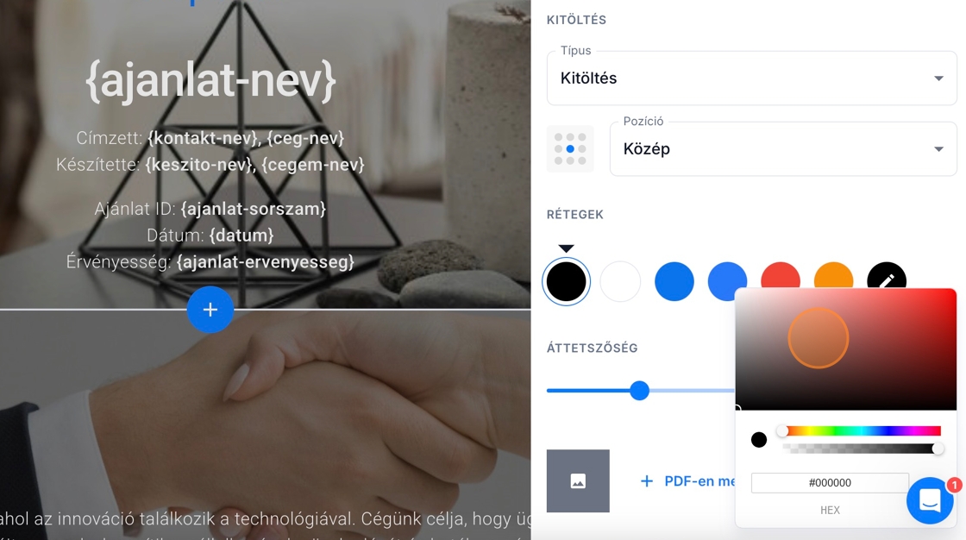Screen dimensions: 966x540
Task: Click the {ajanlat-nev} title text
Action: click(210, 80)
